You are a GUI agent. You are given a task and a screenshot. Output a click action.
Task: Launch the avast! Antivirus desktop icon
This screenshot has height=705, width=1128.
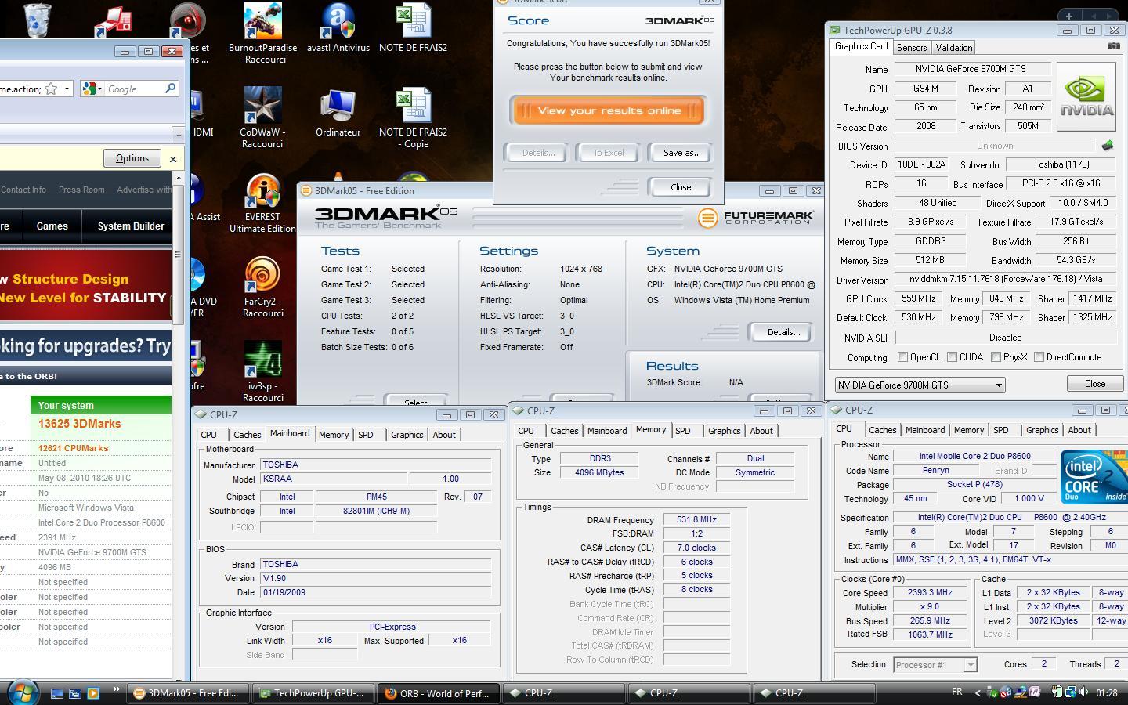pyautogui.click(x=338, y=21)
